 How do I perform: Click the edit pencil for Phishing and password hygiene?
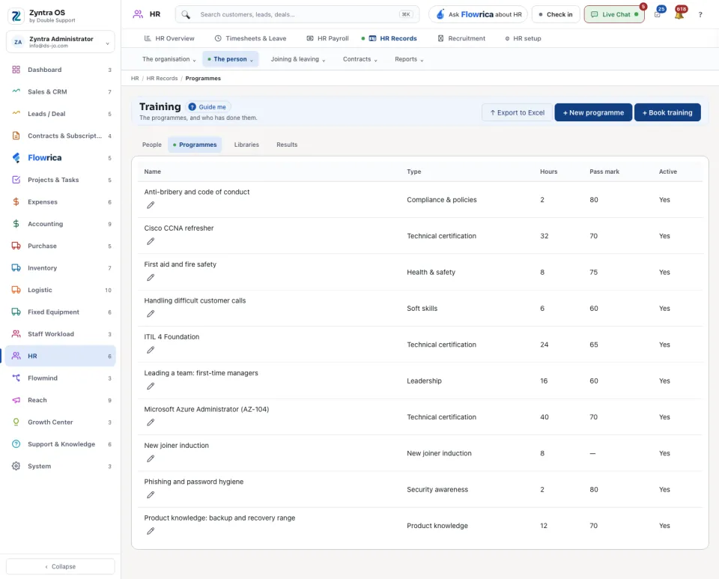coord(151,495)
